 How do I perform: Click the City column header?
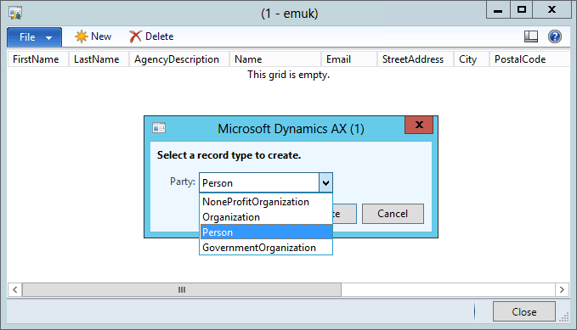(x=471, y=59)
